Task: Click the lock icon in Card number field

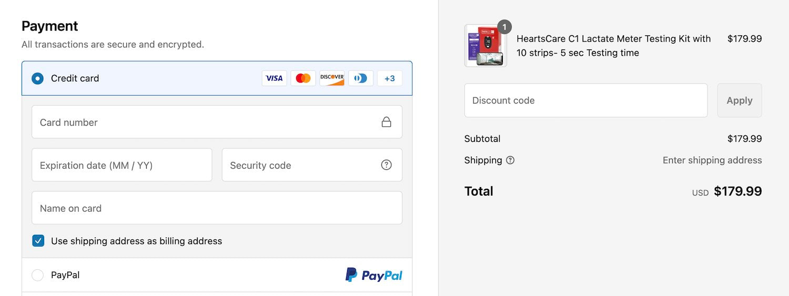Action: [386, 122]
